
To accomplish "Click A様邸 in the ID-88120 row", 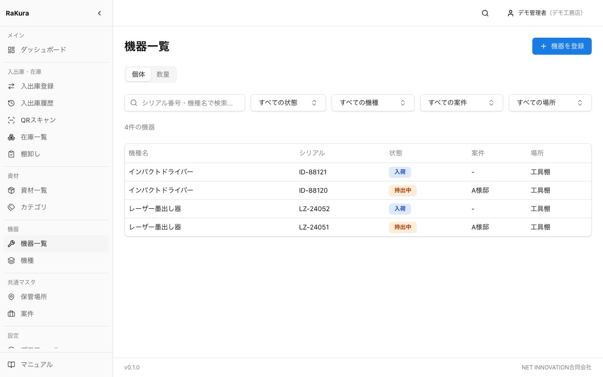I will tap(480, 190).
